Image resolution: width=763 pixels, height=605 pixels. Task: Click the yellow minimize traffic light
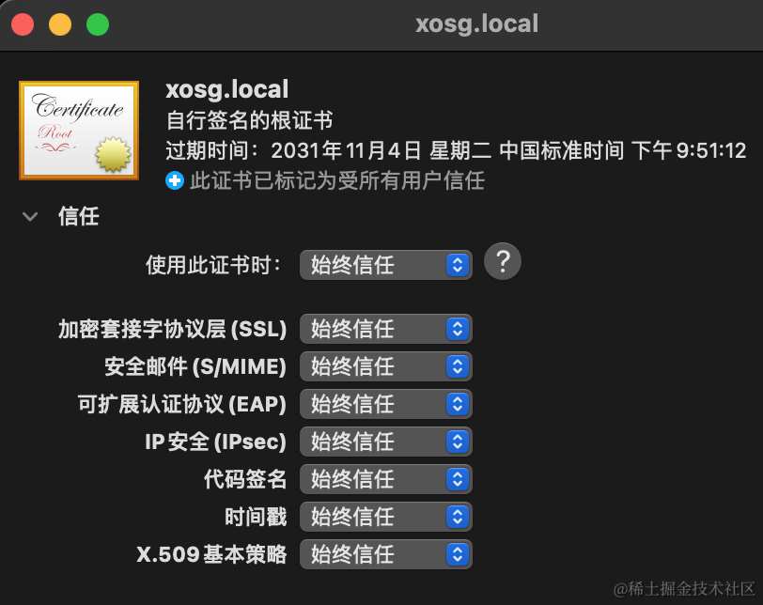click(x=59, y=23)
